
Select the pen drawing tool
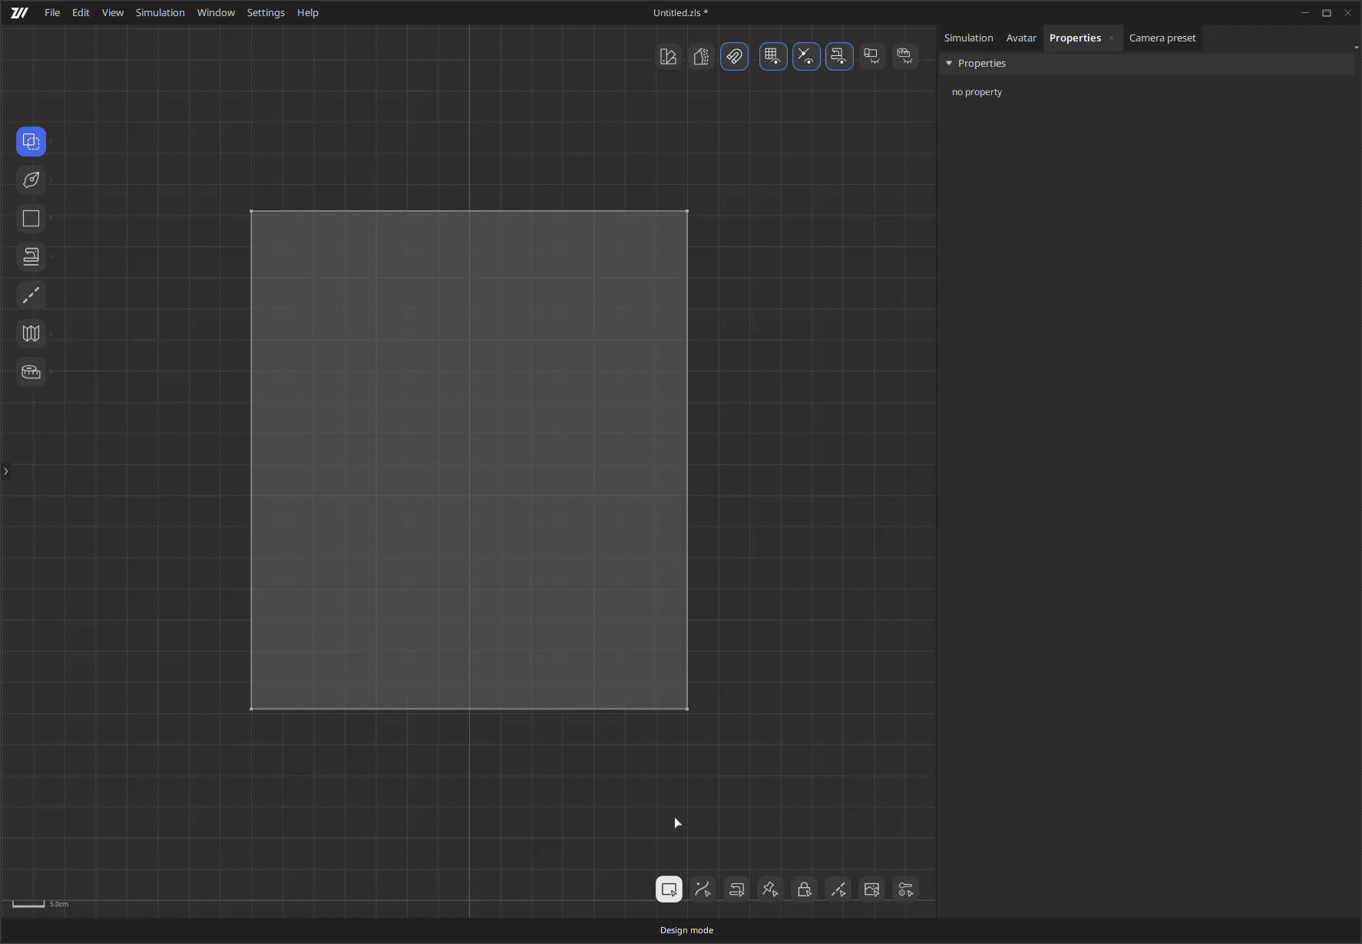click(31, 180)
